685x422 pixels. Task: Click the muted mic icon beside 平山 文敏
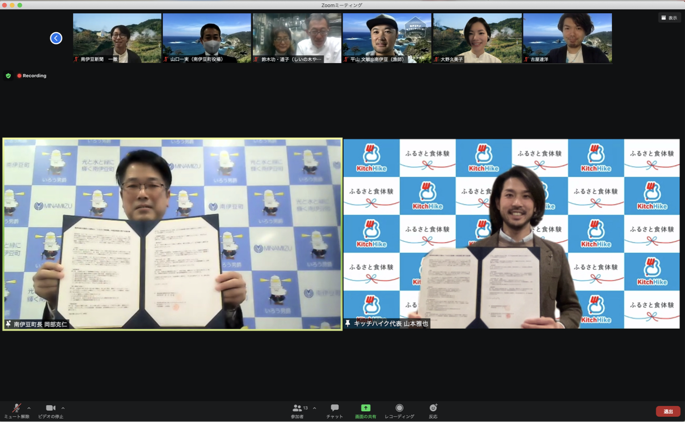pyautogui.click(x=346, y=59)
